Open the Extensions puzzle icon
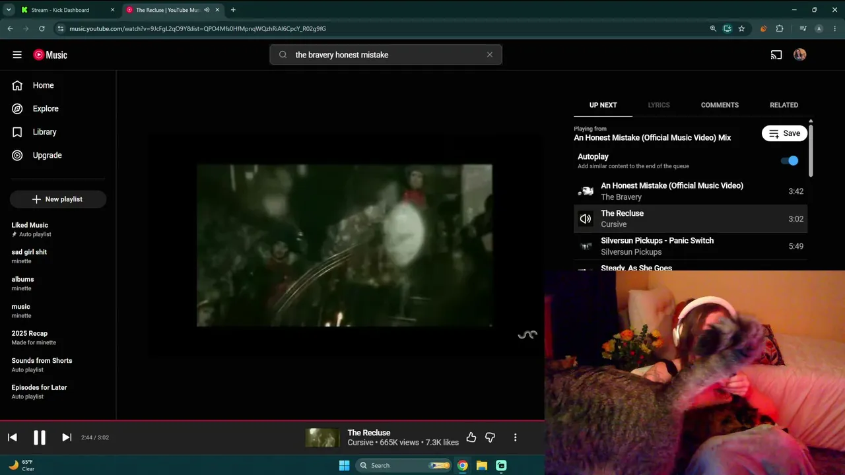 pyautogui.click(x=780, y=28)
